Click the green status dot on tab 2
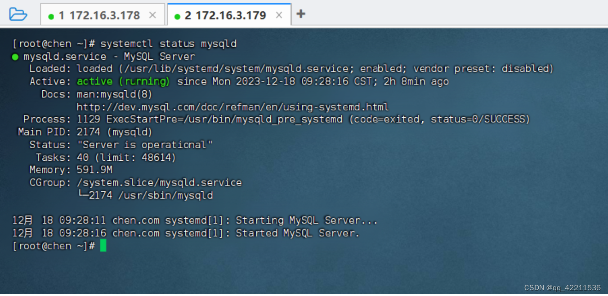This screenshot has width=608, height=296. point(177,17)
